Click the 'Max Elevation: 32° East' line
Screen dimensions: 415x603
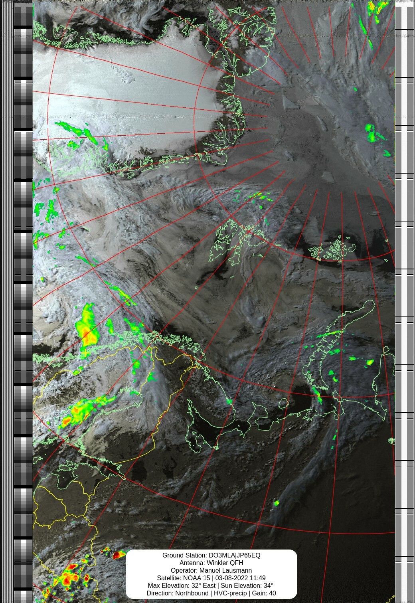pos(211,585)
